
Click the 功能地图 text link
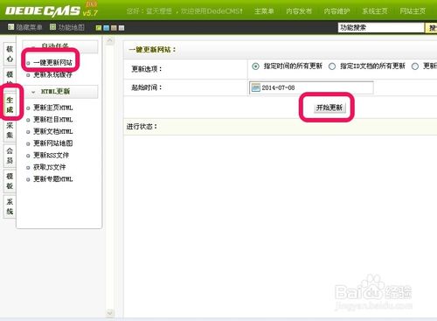point(71,27)
